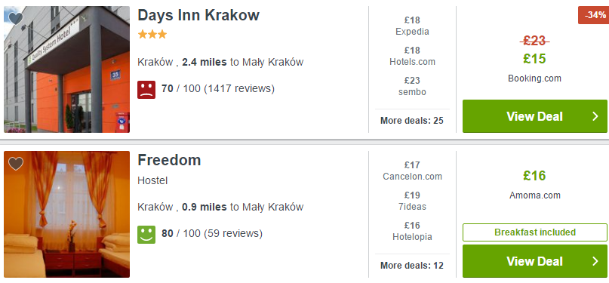This screenshot has width=609, height=283.
Task: Expand More deals: 12 for Freedom
Action: 412,266
